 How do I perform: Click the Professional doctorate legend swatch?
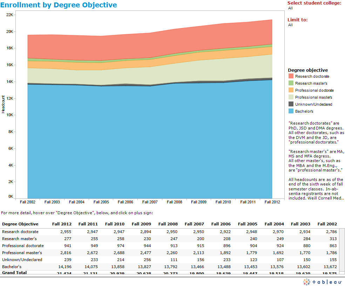[291, 90]
